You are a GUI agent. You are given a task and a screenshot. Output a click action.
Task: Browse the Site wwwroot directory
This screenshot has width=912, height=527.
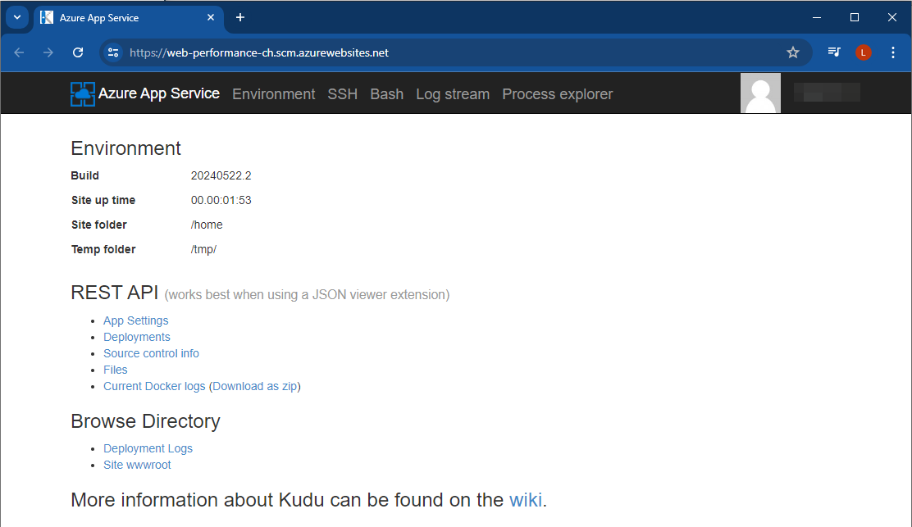tap(137, 465)
